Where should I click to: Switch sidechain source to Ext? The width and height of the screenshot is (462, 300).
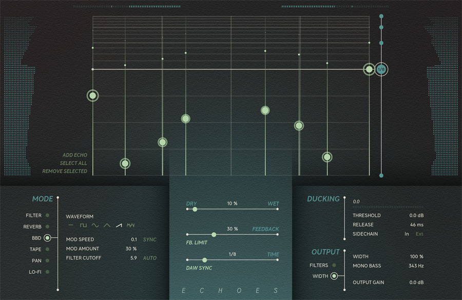point(419,234)
